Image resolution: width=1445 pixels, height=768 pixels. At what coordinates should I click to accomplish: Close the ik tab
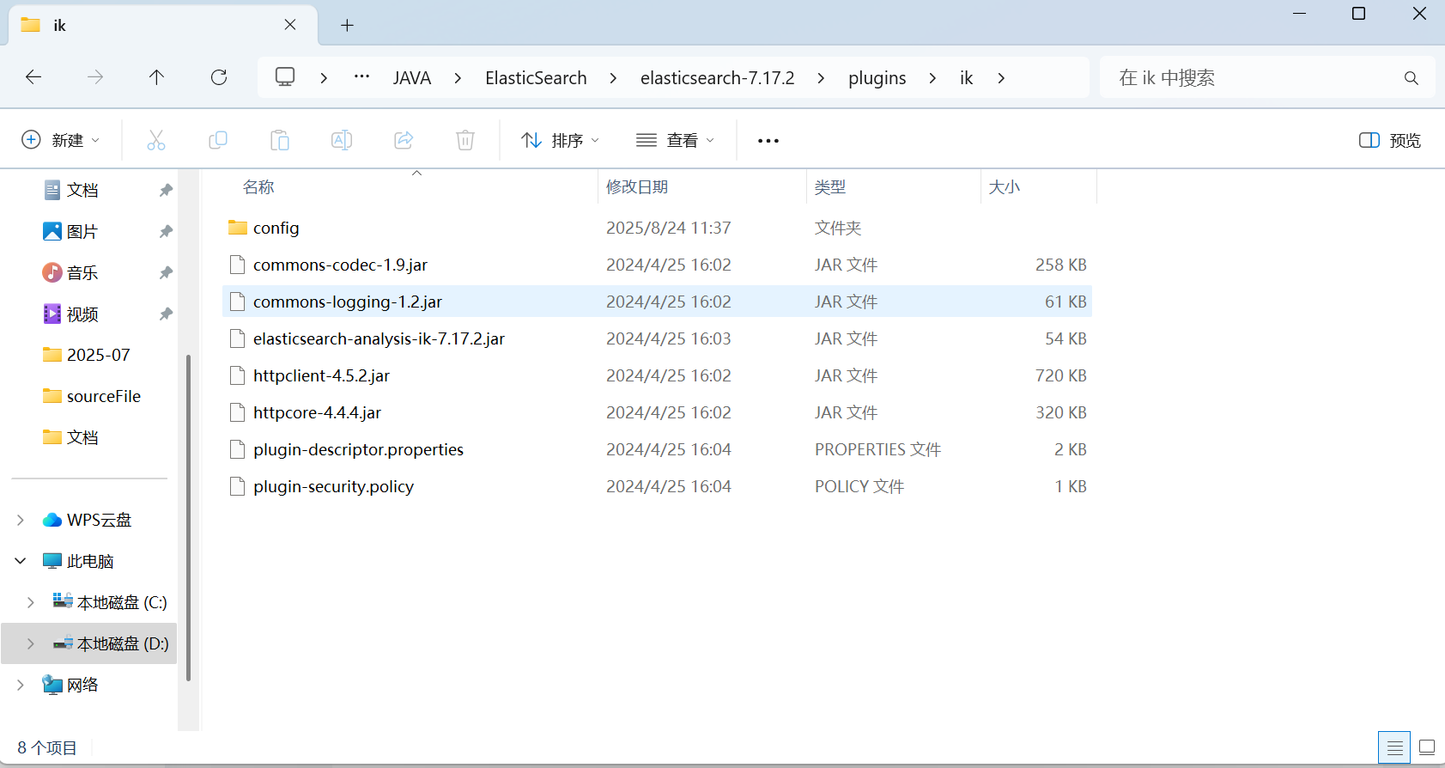click(x=290, y=25)
